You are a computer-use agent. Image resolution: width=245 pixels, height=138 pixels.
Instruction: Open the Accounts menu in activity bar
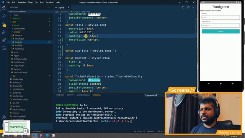click(3, 117)
